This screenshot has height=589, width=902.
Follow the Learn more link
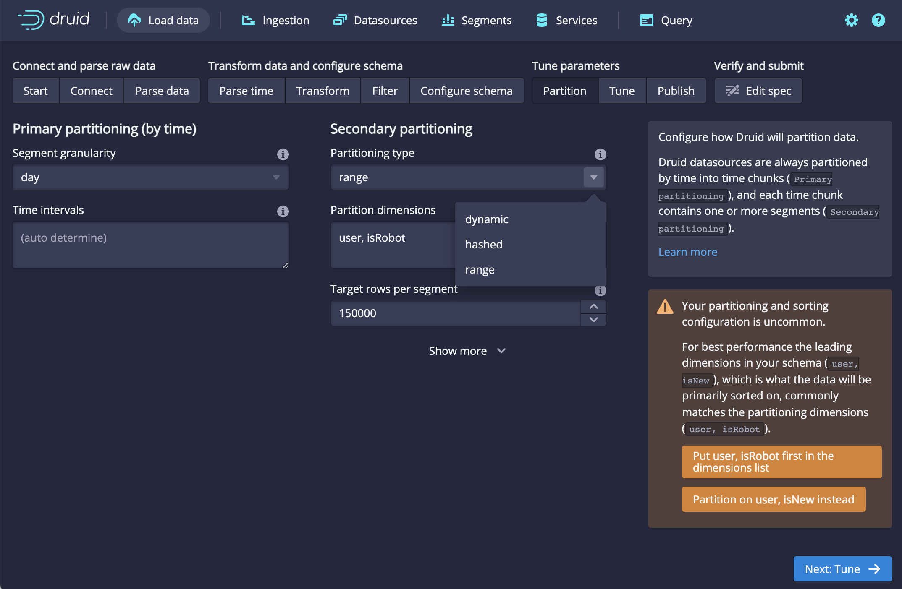pyautogui.click(x=687, y=252)
